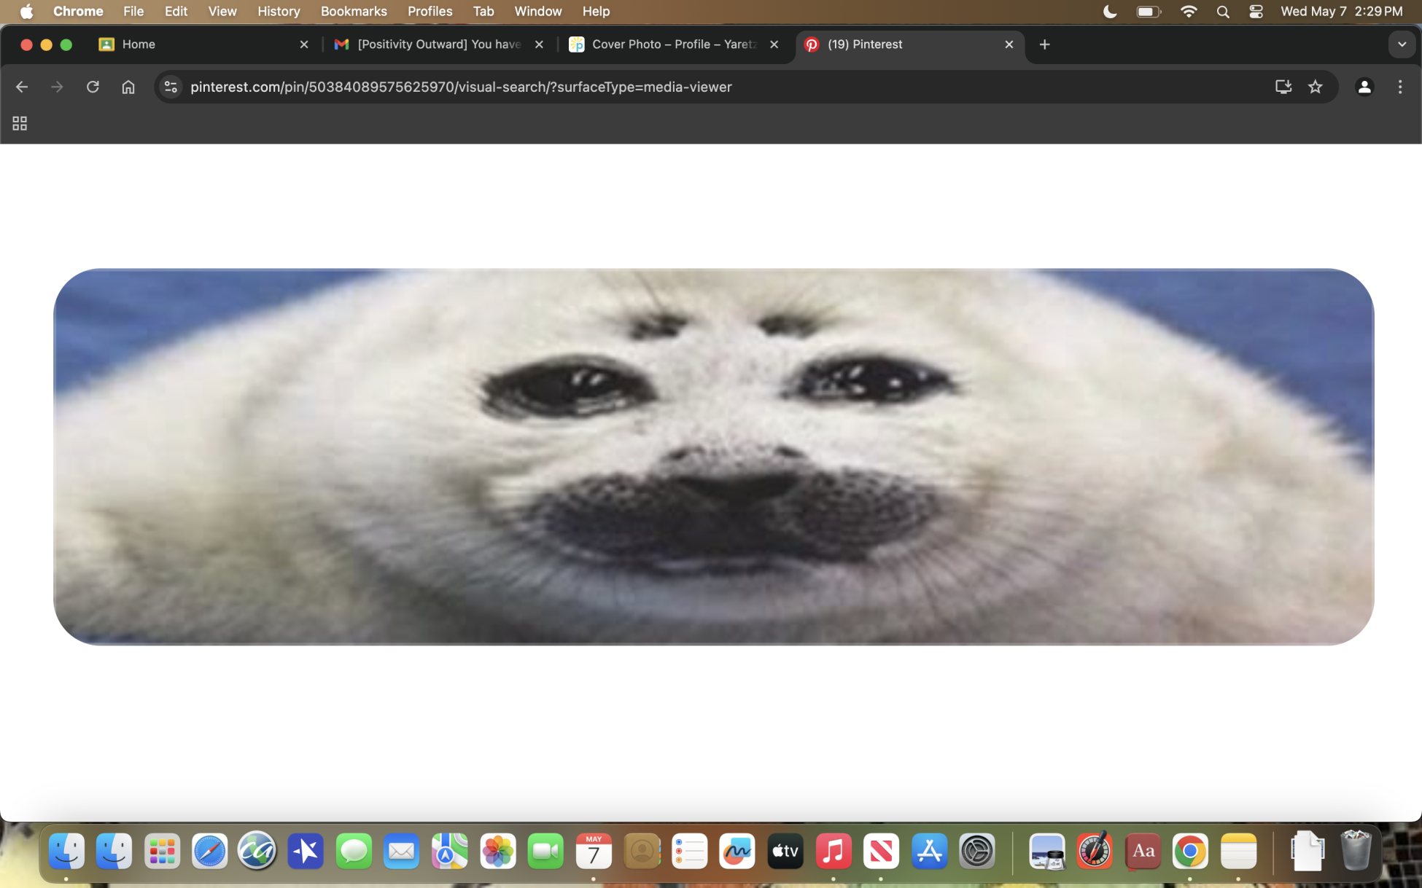
Task: Go back to the previous page
Action: click(22, 87)
